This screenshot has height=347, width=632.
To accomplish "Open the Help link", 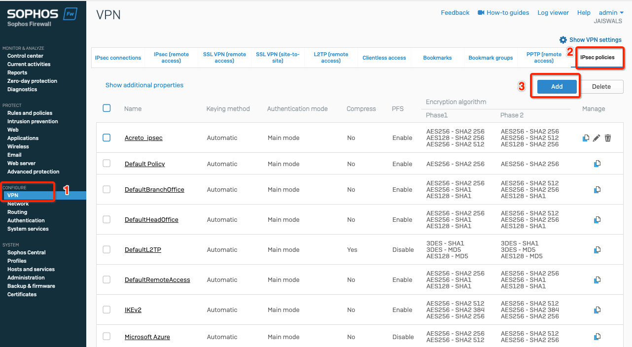I will coord(584,13).
